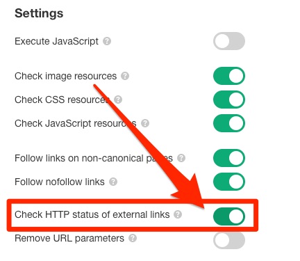The image size is (300, 261).
Task: Disable the Check CSS resources toggle
Action: click(229, 100)
